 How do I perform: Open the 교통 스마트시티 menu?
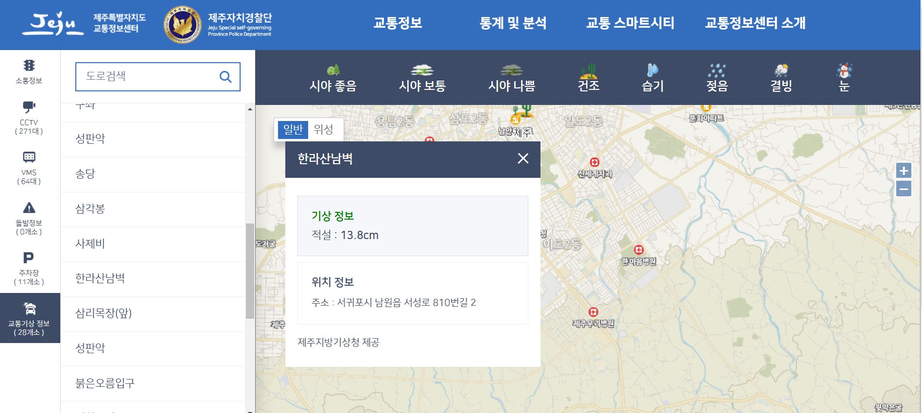coord(630,23)
